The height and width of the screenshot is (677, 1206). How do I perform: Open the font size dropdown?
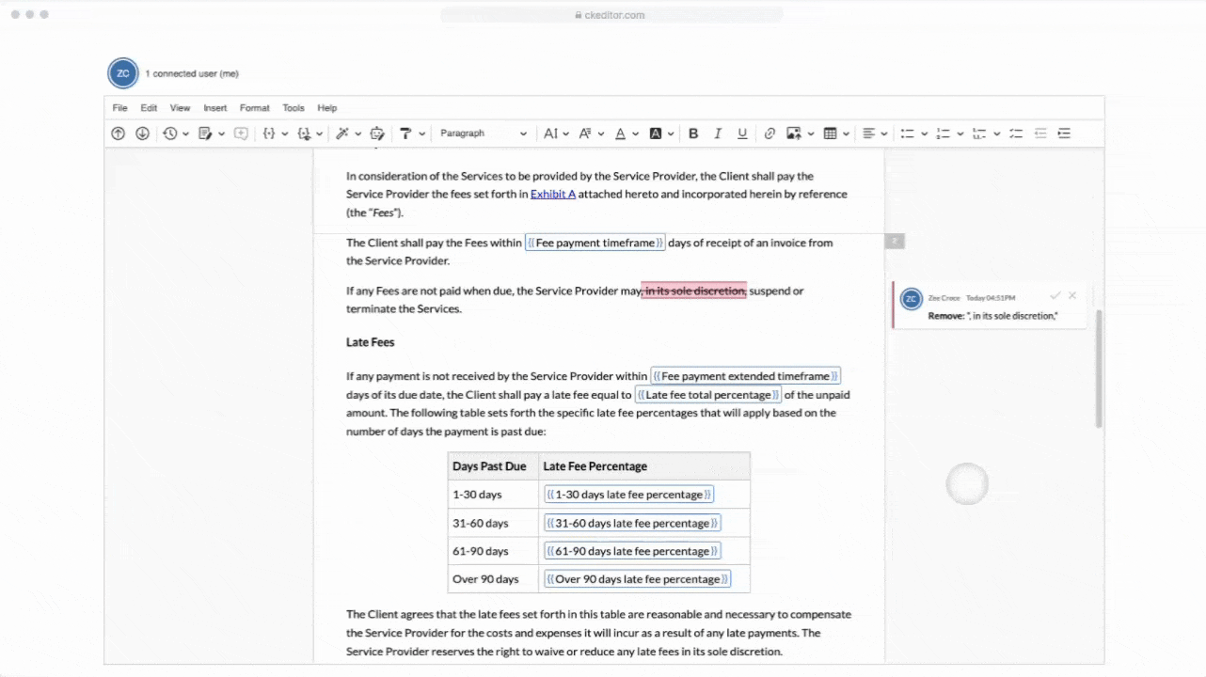[x=556, y=134]
